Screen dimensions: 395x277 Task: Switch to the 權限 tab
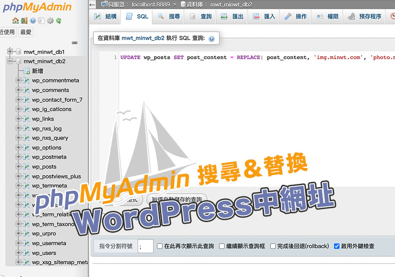327,17
